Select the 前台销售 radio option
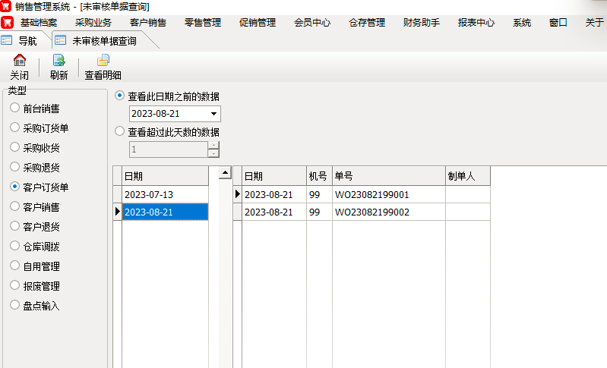Viewport: 607px width, 368px height. pyautogui.click(x=15, y=108)
